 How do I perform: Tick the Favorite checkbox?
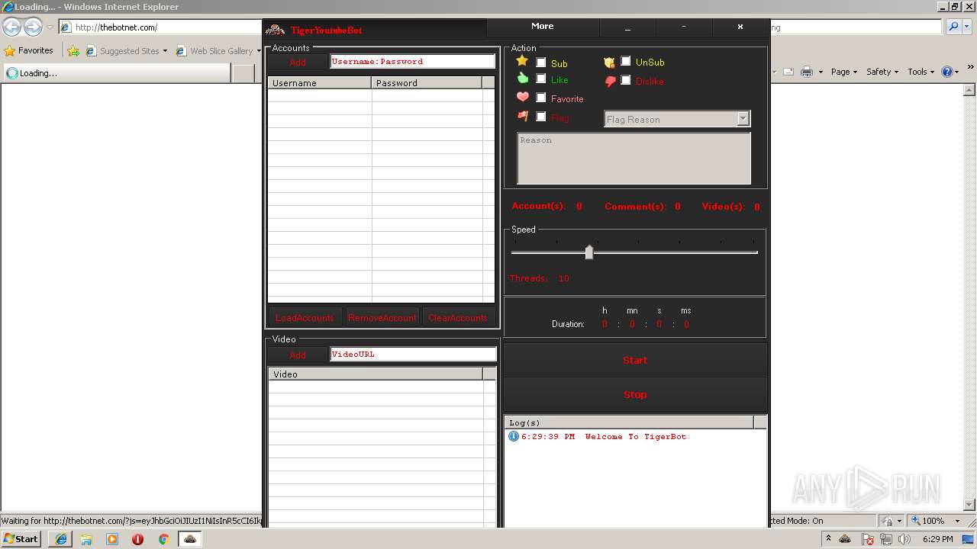pos(541,98)
